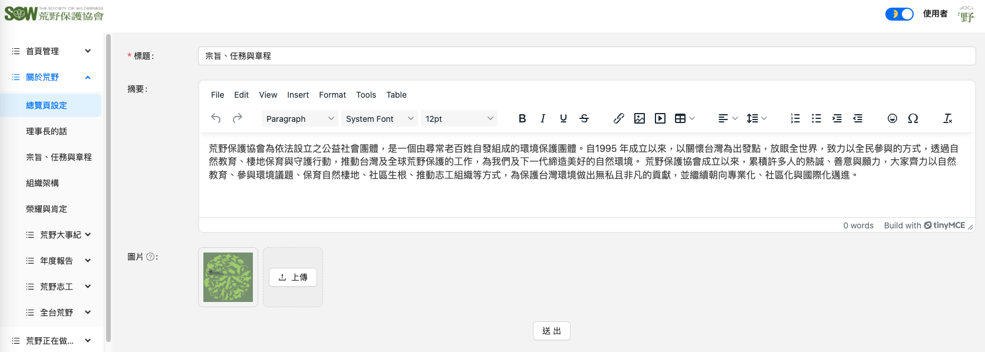Insert a link with the link icon
The height and width of the screenshot is (352, 985).
(x=618, y=118)
